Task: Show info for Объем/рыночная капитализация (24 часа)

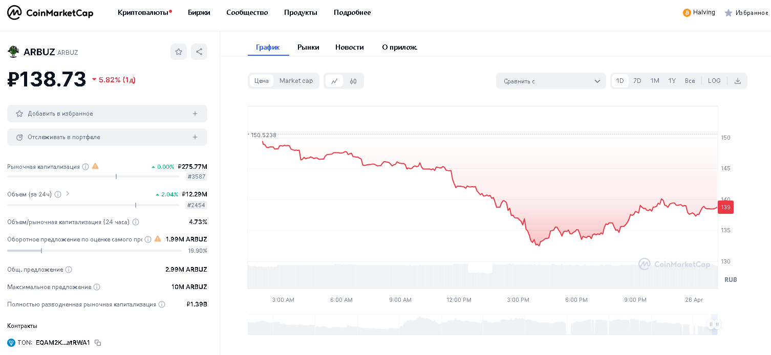Action: (136, 222)
